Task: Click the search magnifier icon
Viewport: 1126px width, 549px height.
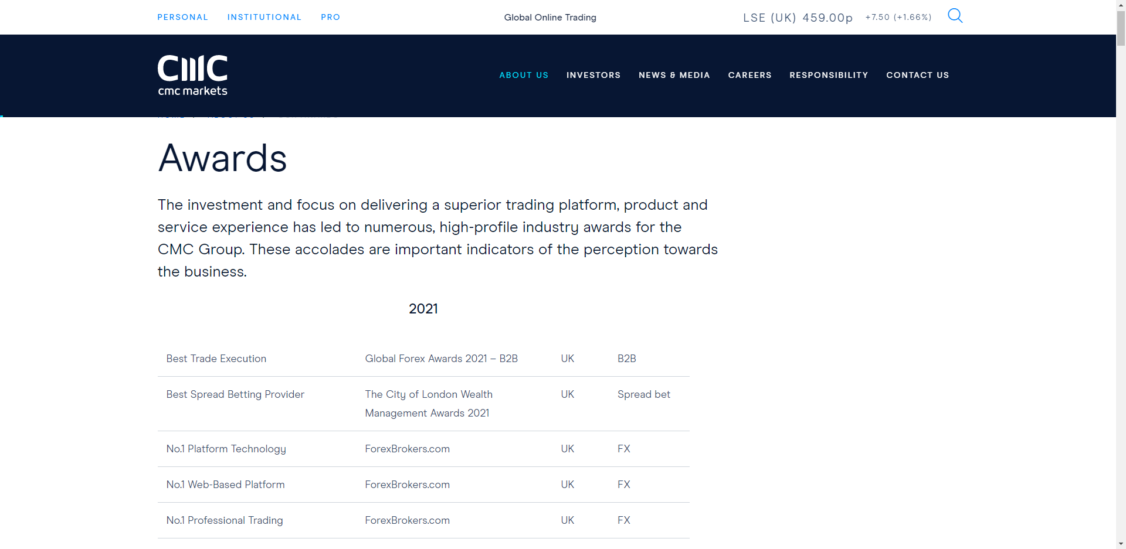Action: point(955,16)
